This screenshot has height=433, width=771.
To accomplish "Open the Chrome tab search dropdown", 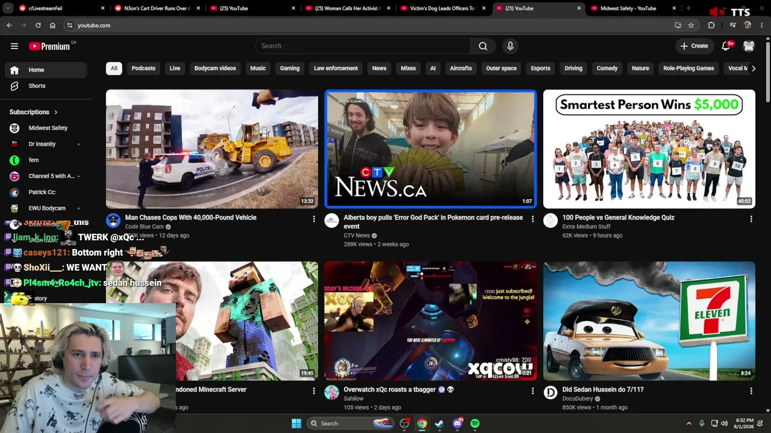I will tap(7, 8).
